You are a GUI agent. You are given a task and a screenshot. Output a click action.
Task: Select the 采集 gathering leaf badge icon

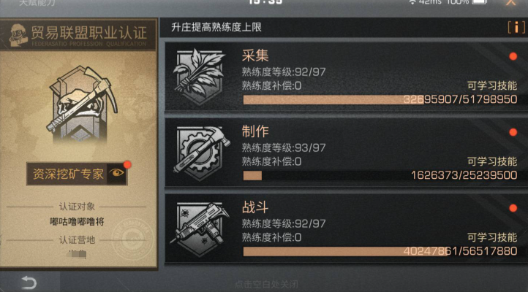coord(200,77)
